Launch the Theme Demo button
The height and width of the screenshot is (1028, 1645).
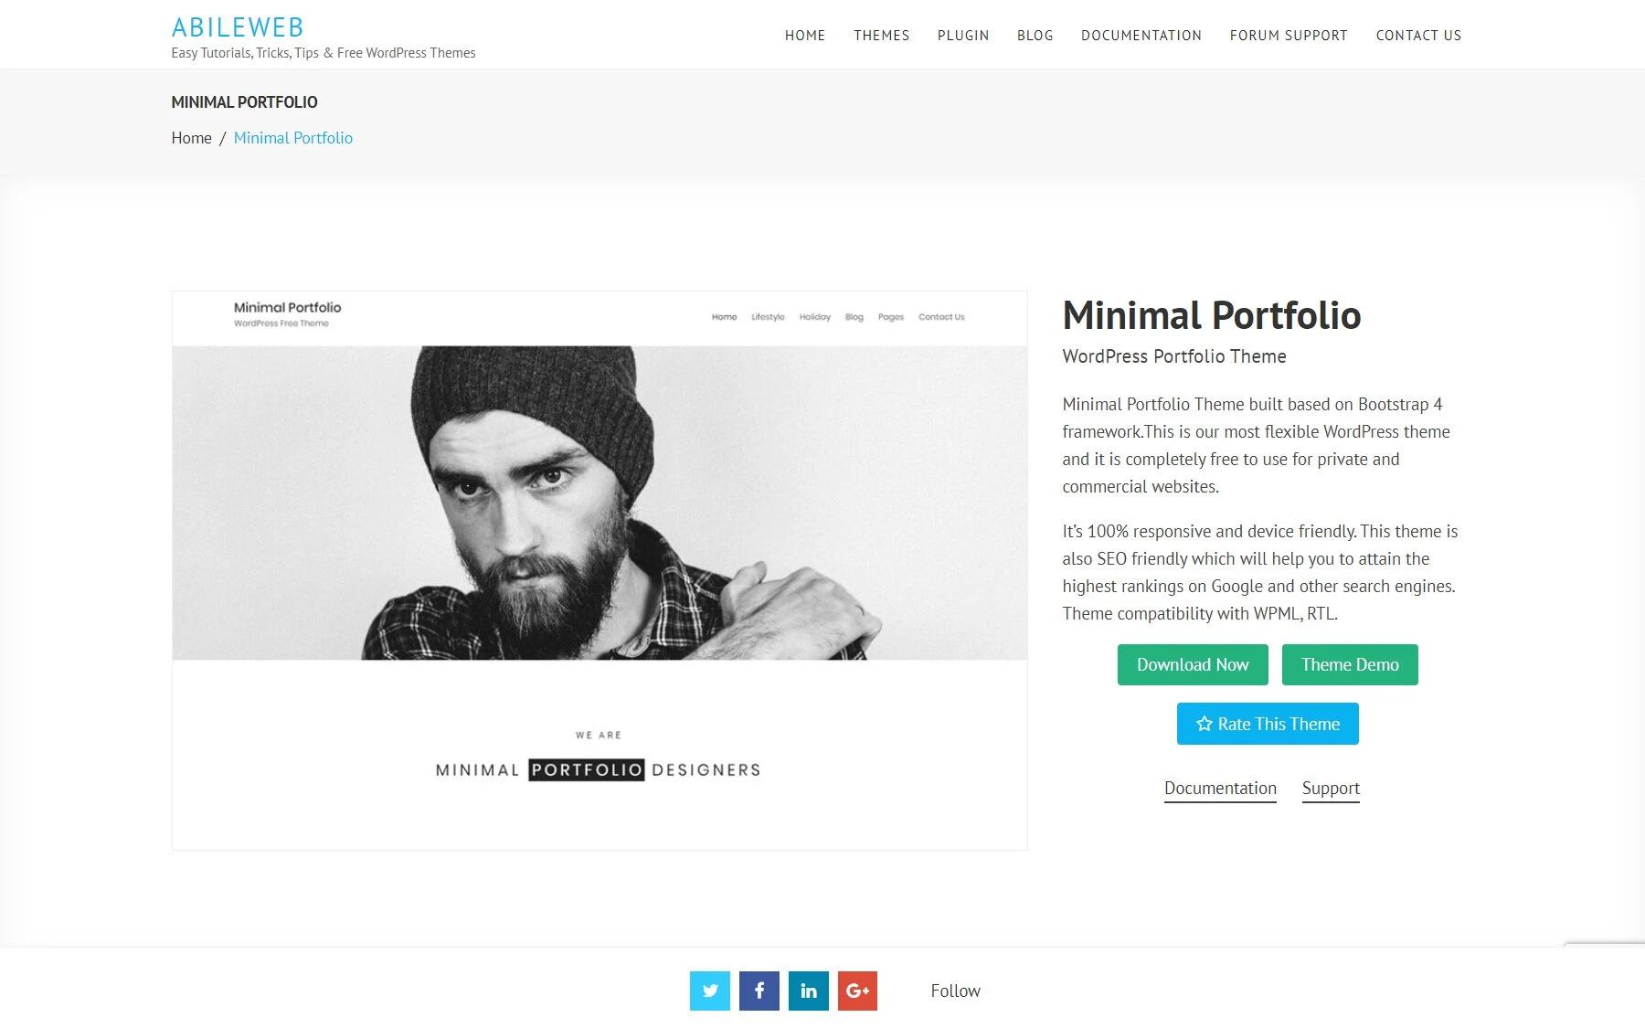[1350, 664]
